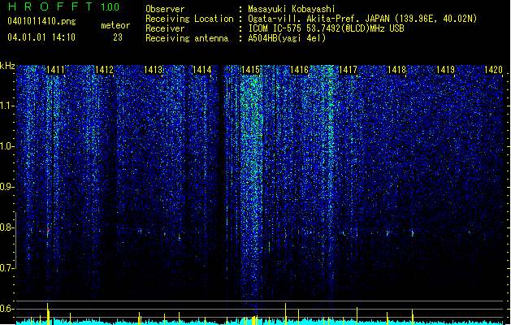511x325 pixels.
Task: Click the 1411 time marker
Action: (x=55, y=69)
